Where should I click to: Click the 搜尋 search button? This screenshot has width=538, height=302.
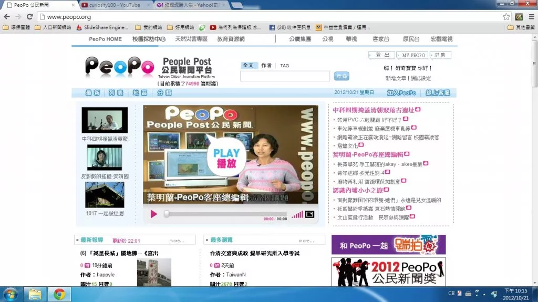pyautogui.click(x=342, y=76)
